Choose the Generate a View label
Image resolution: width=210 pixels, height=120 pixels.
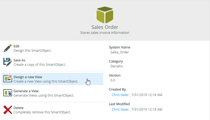click(26, 91)
